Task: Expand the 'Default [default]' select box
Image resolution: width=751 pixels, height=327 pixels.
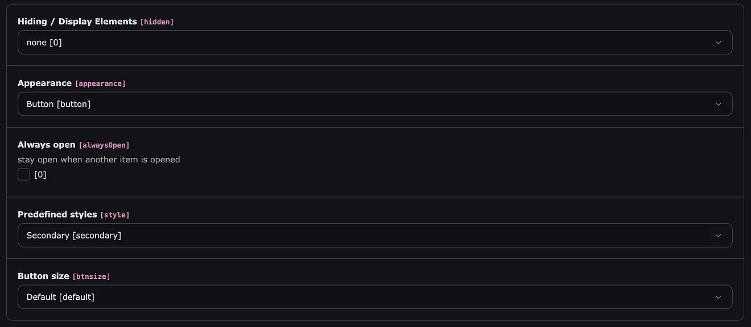Action: point(364,297)
